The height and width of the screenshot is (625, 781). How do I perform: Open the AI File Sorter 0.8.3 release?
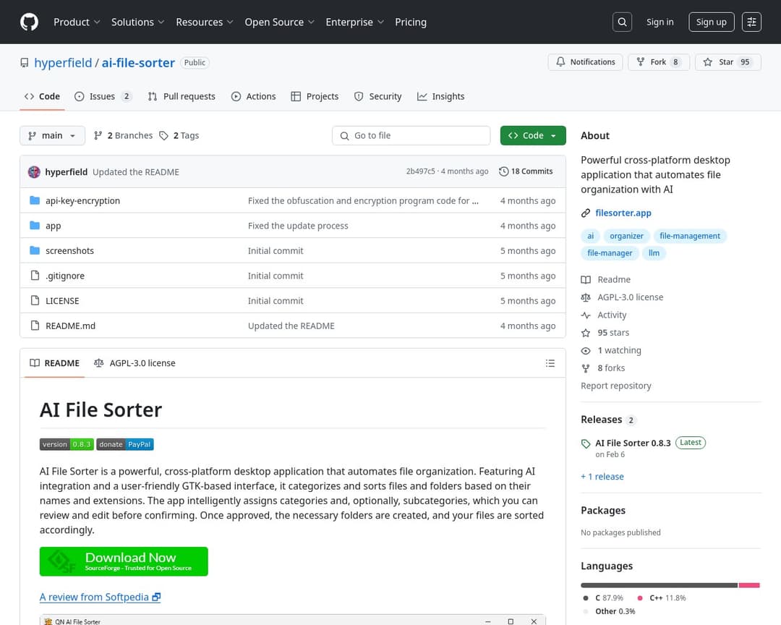click(633, 443)
